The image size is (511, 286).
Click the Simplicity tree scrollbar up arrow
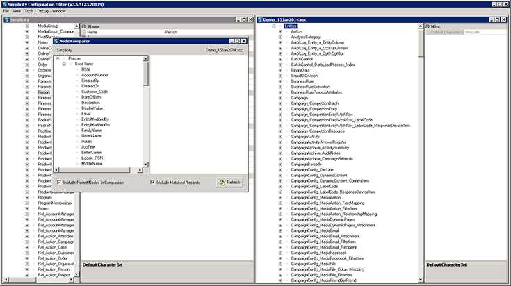[x=76, y=26]
